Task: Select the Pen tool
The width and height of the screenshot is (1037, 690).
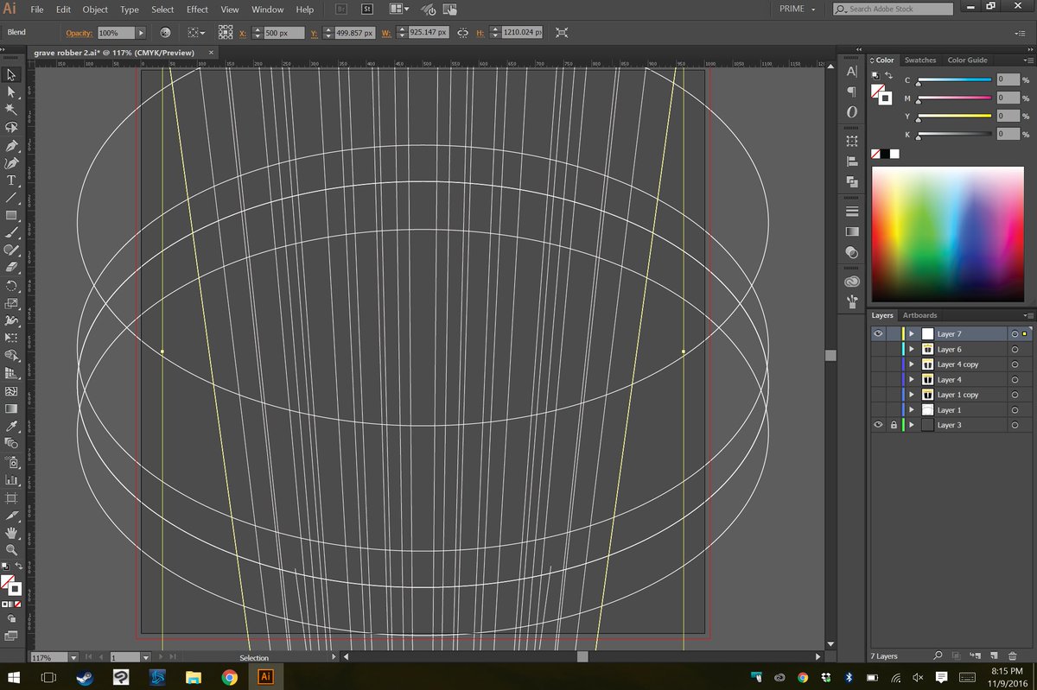Action: coord(11,145)
